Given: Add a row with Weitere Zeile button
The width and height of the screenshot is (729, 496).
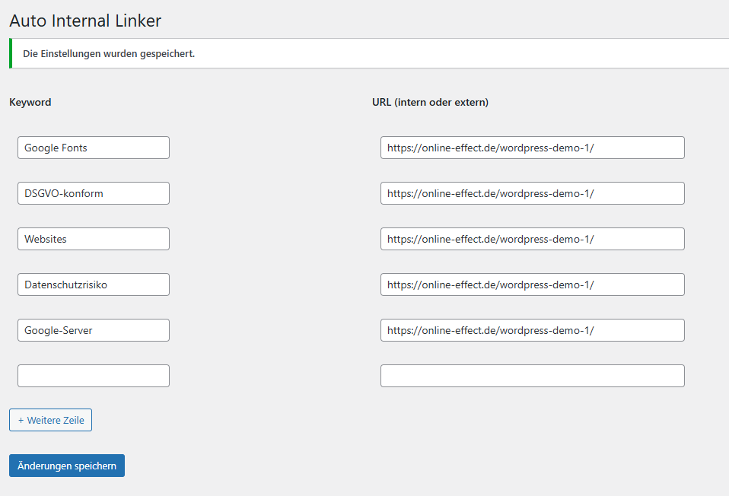Looking at the screenshot, I should tap(51, 420).
